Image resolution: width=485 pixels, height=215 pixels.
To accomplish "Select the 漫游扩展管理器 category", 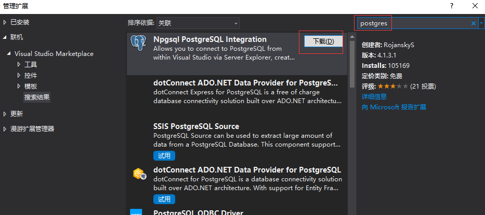I will coord(32,129).
